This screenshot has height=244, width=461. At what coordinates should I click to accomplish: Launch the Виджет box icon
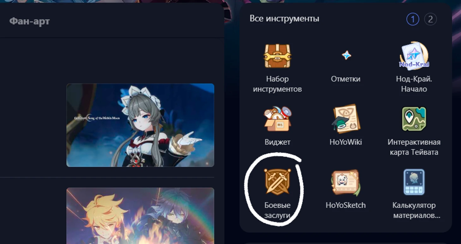pyautogui.click(x=278, y=119)
